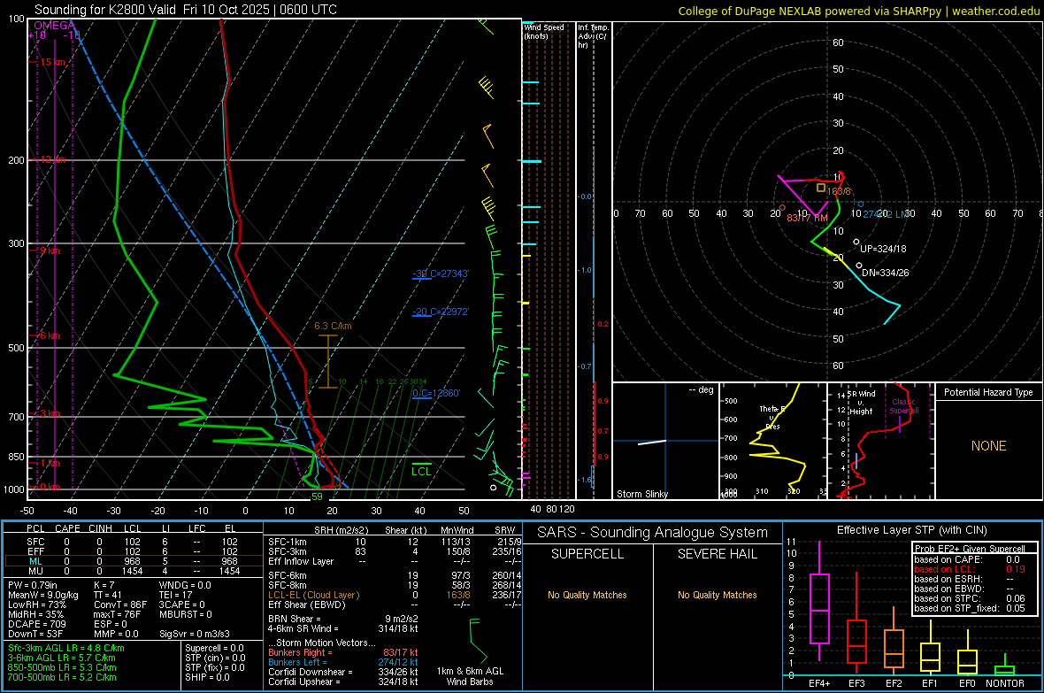Click the based on STP_fixed: 0.05 row
This screenshot has height=693, width=1044.
tap(970, 608)
